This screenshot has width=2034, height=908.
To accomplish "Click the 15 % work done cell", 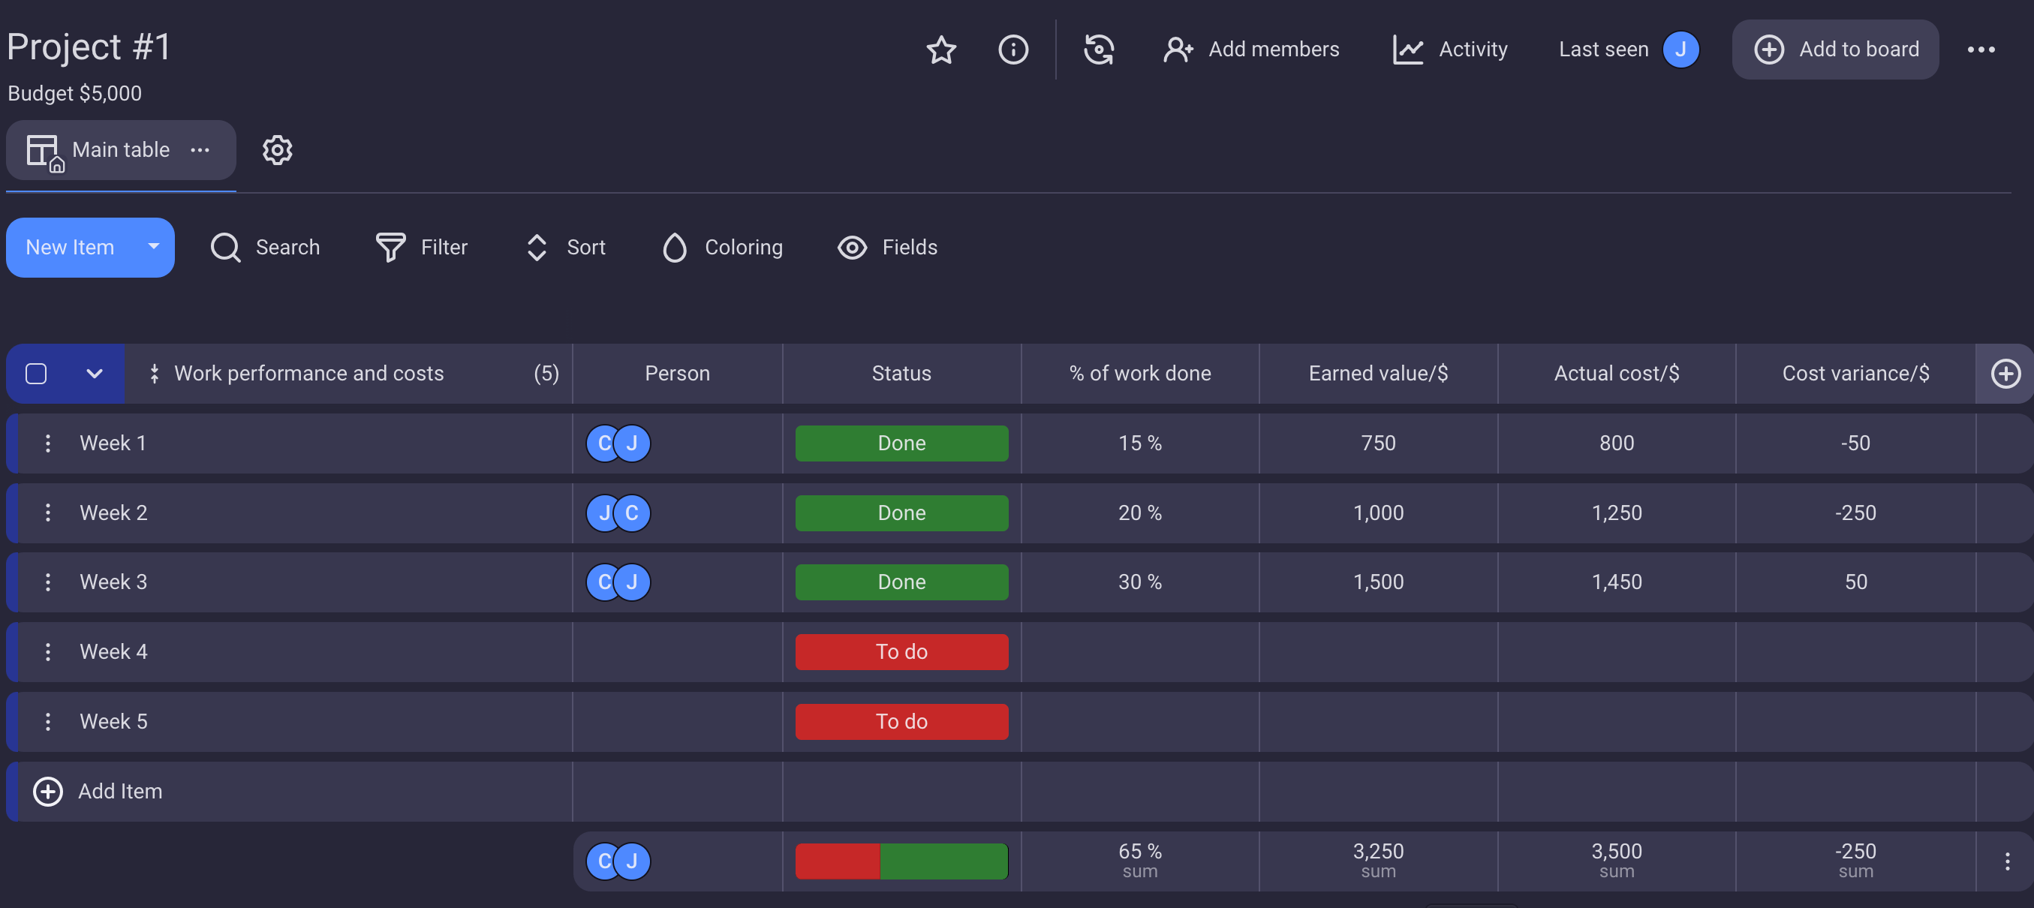I will click(x=1139, y=443).
